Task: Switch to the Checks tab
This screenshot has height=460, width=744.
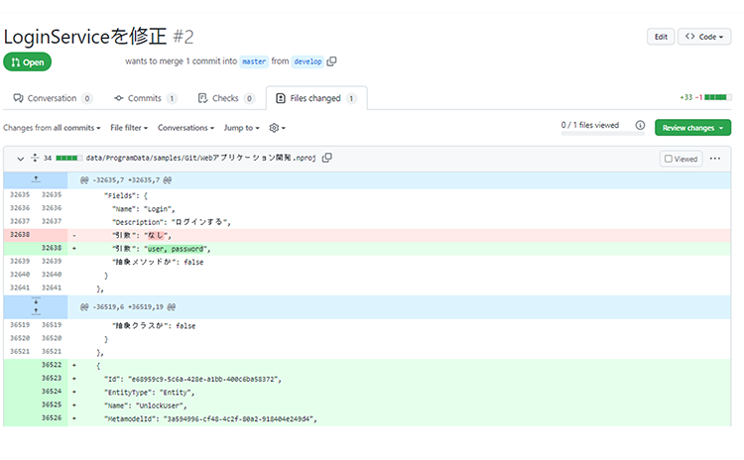Action: (x=226, y=98)
